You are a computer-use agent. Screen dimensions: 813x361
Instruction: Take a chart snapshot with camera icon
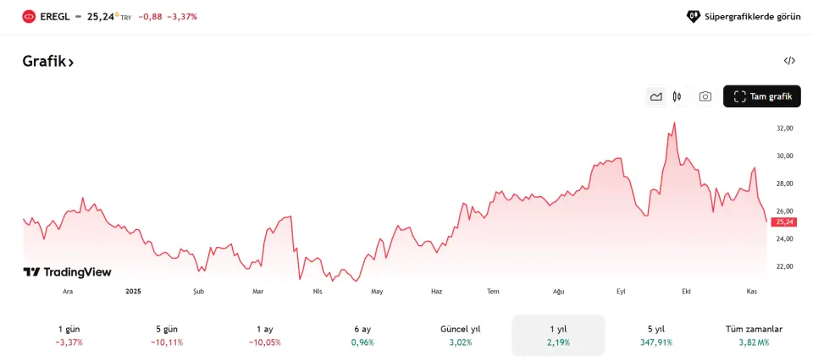(705, 96)
